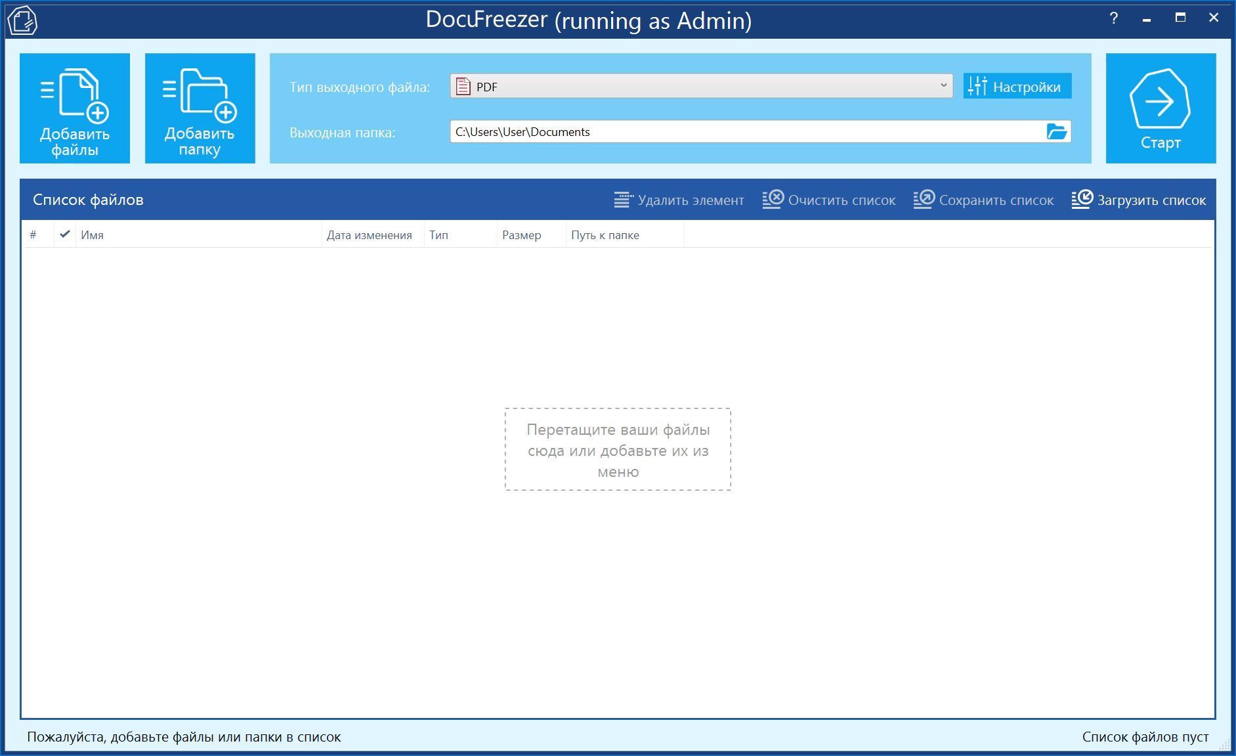The image size is (1236, 756).
Task: Click Сохранить список in the file list toolbar
Action: tap(983, 200)
